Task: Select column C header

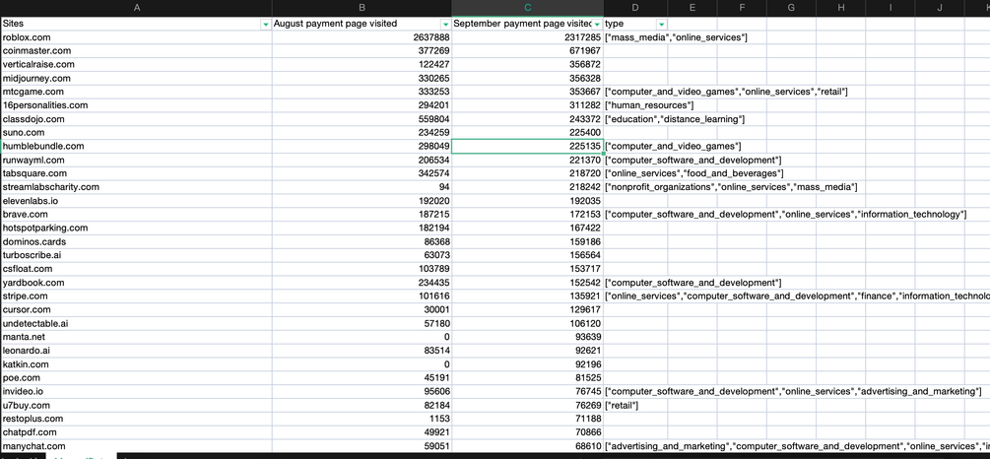Action: [528, 8]
